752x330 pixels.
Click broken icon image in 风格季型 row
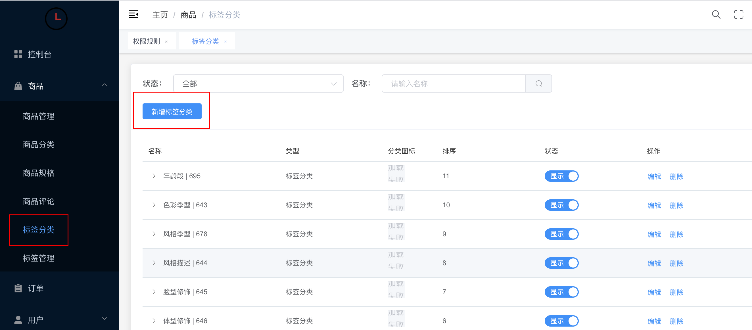(396, 231)
